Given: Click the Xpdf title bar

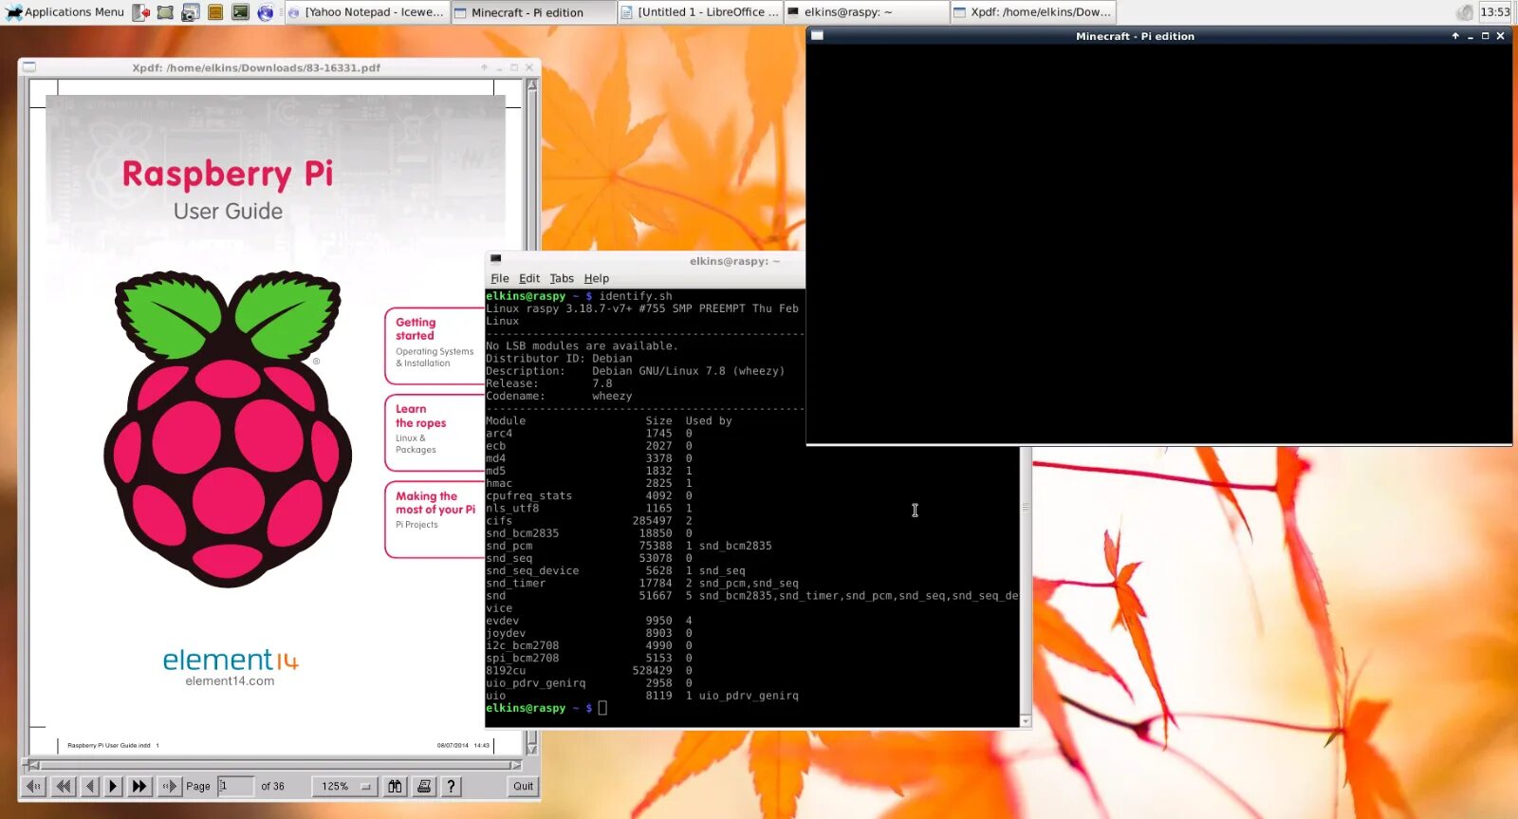Looking at the screenshot, I should click(x=256, y=67).
